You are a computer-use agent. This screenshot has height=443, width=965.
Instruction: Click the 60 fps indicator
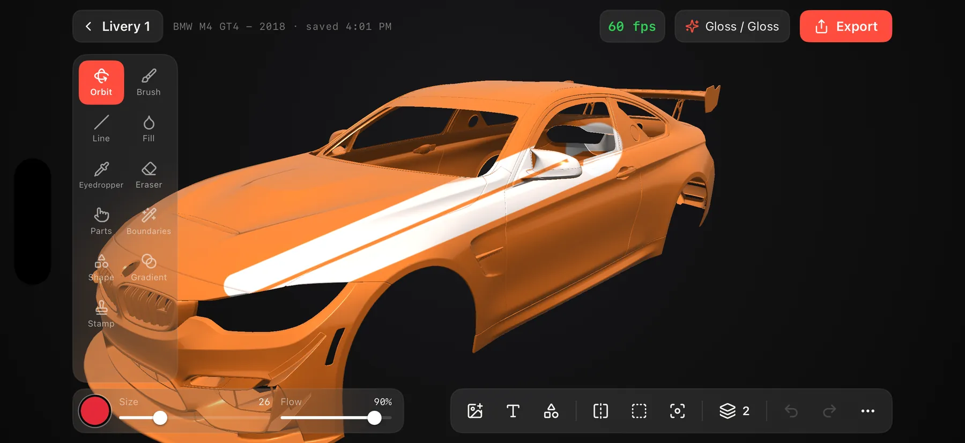632,26
